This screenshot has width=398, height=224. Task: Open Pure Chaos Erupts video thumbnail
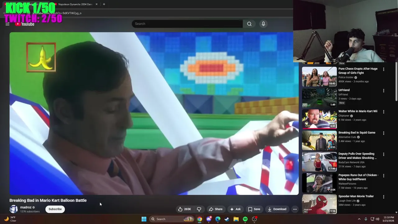tap(319, 77)
